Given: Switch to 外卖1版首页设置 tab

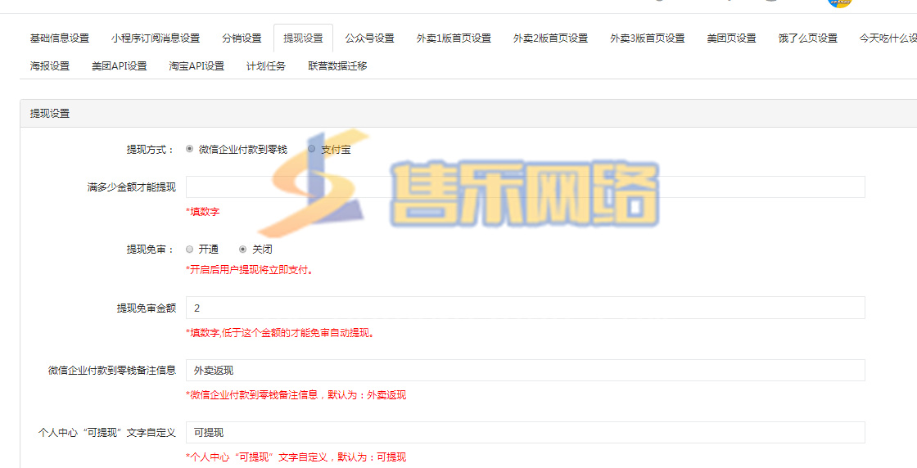Looking at the screenshot, I should click(454, 38).
